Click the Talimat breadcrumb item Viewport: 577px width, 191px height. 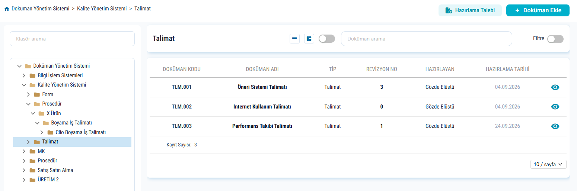143,8
